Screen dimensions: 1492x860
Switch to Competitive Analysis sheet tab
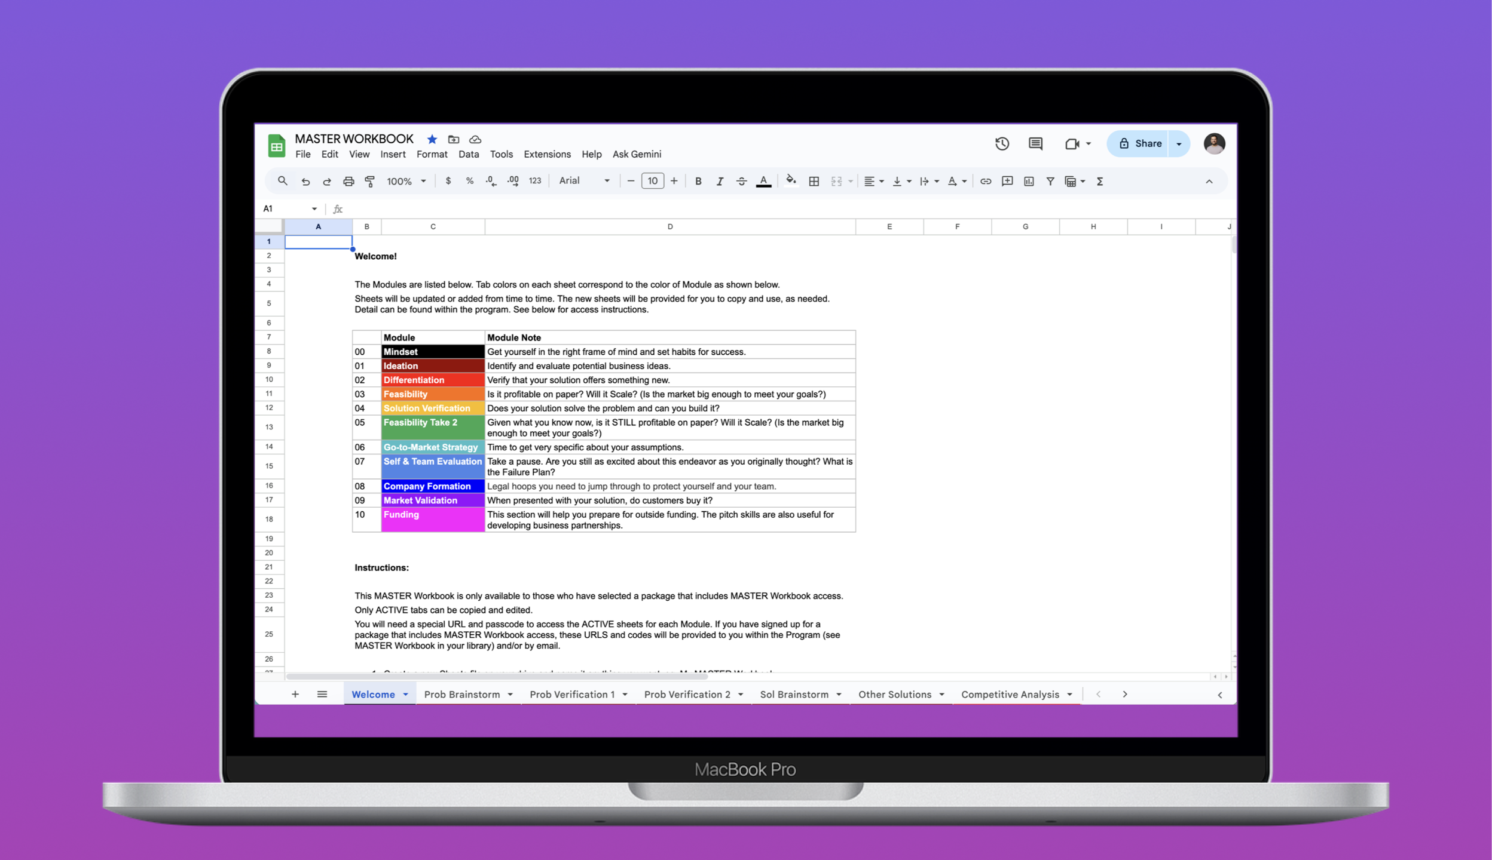[1010, 695]
